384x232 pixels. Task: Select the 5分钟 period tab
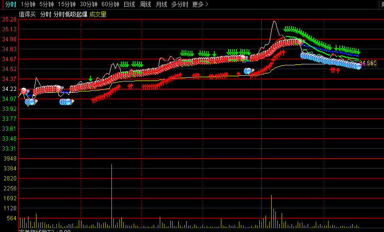click(x=46, y=4)
